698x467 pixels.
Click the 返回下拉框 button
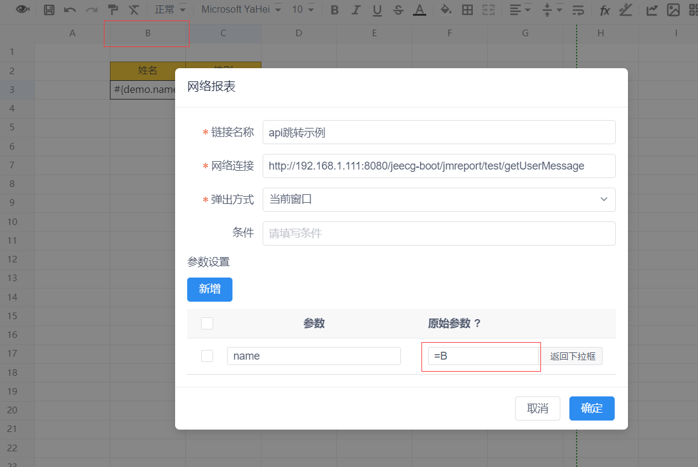(x=572, y=356)
